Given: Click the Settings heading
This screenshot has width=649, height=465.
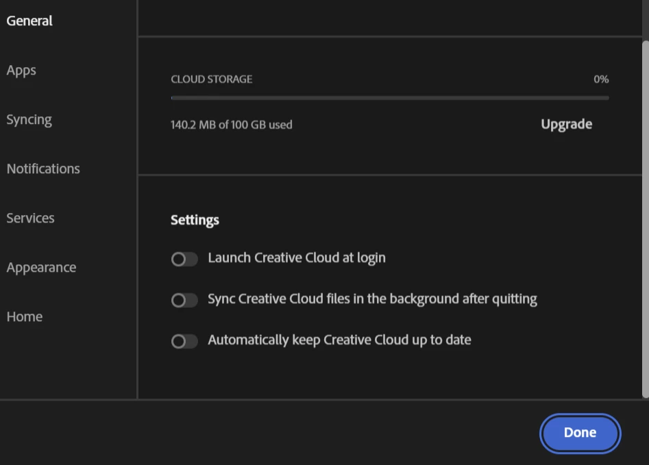Looking at the screenshot, I should pyautogui.click(x=195, y=220).
